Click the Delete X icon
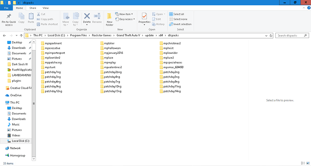This screenshot has width=311, height=166. (x=87, y=16)
